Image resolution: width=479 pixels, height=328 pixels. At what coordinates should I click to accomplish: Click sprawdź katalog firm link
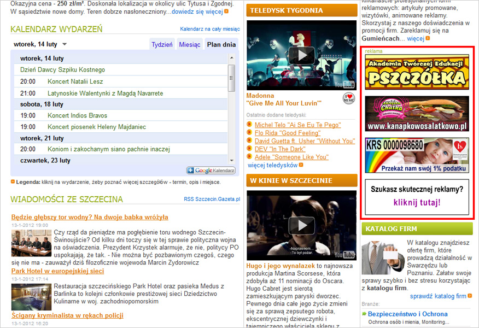click(438, 296)
